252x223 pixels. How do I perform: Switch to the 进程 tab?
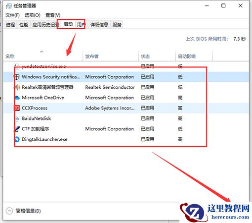pos(10,25)
